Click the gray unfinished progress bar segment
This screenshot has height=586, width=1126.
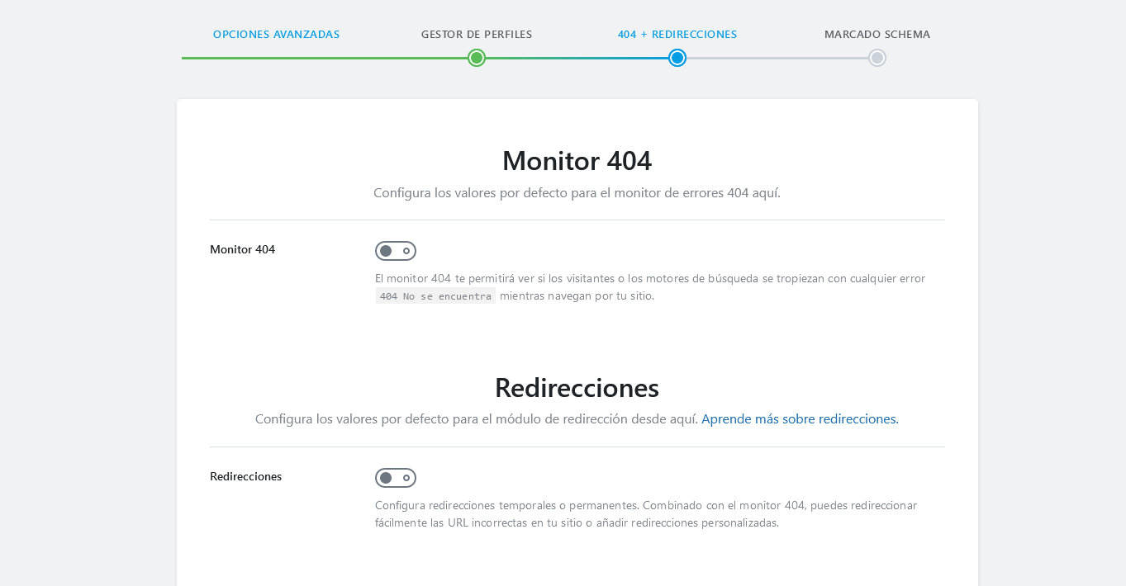(x=777, y=58)
